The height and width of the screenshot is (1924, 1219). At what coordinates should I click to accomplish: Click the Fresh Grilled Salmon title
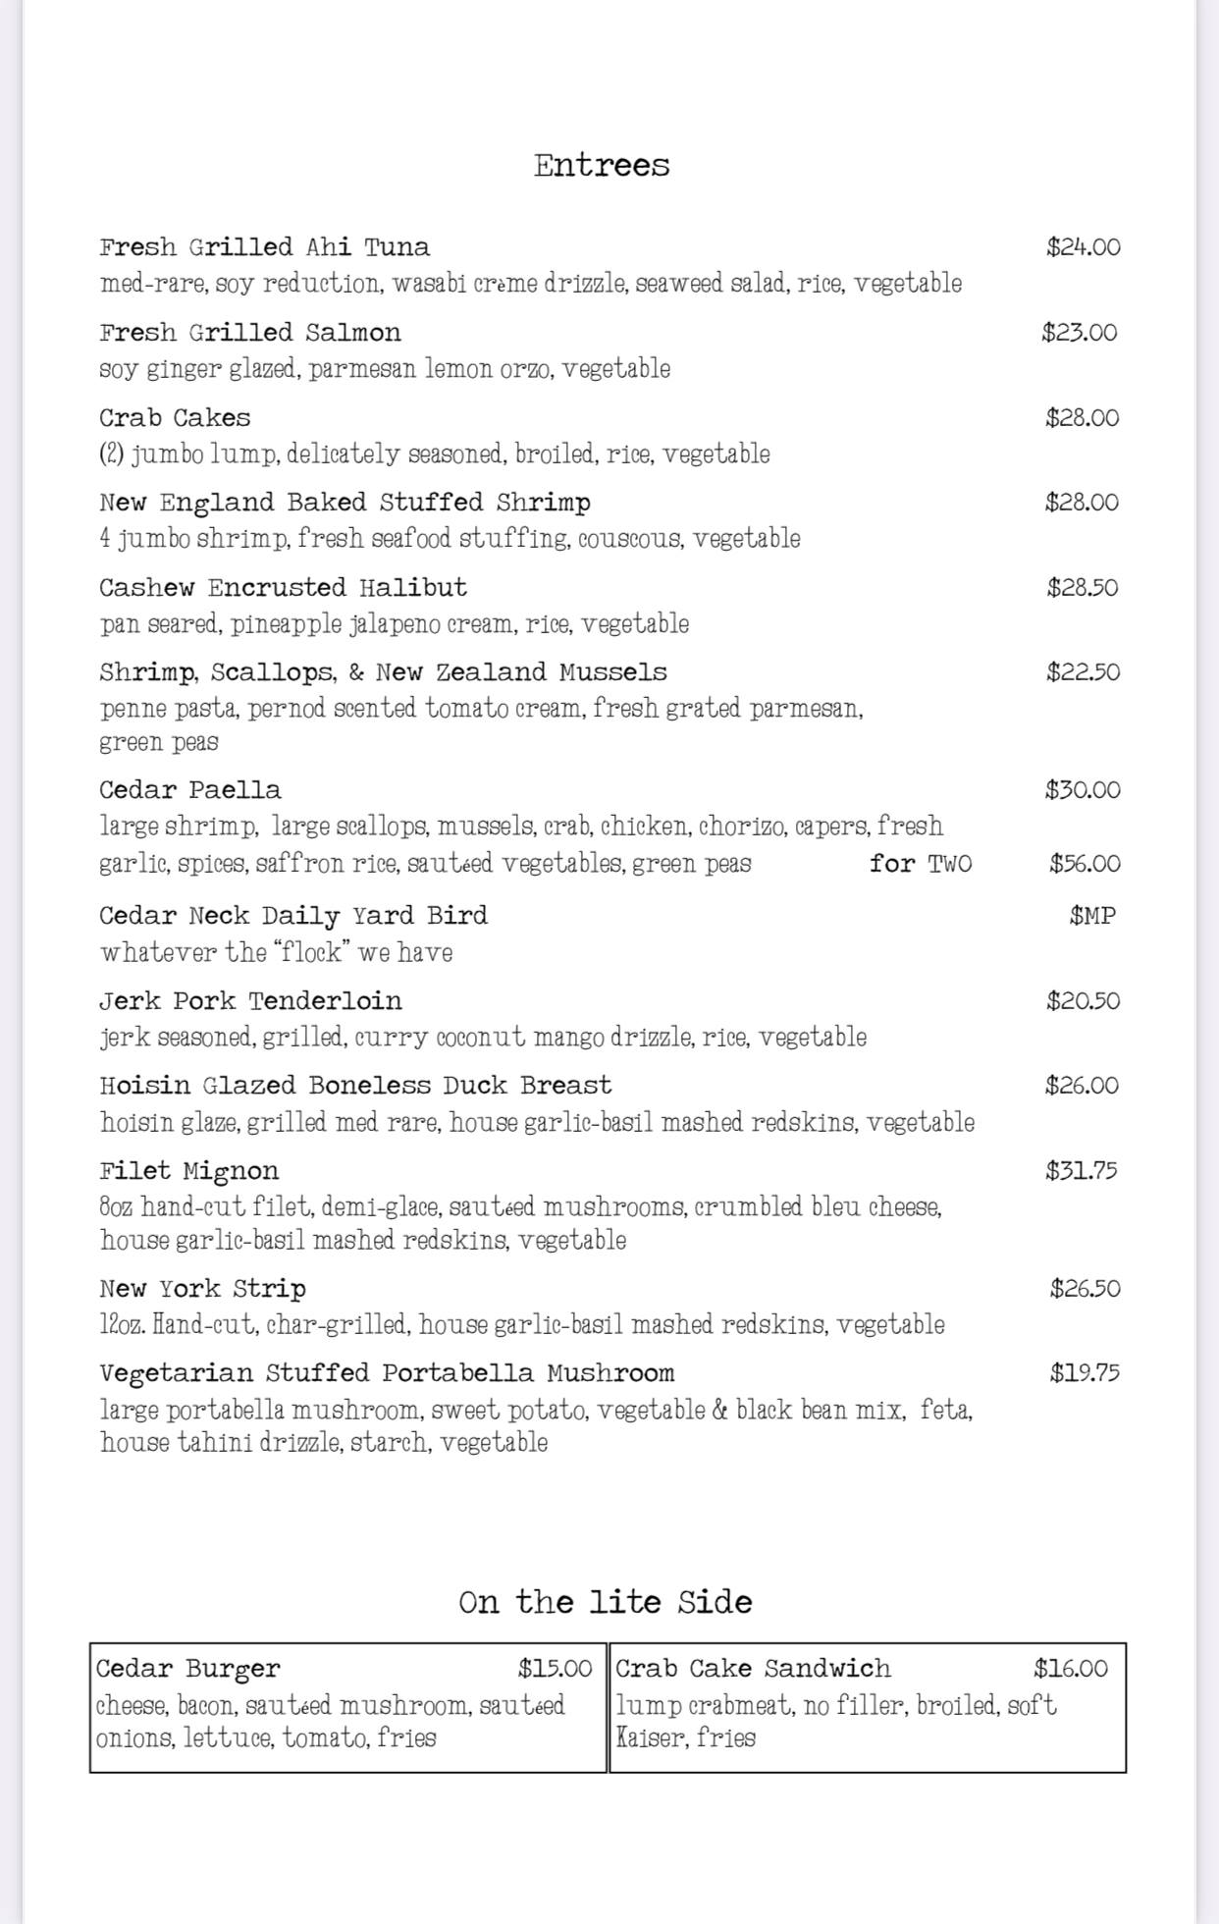tap(249, 332)
